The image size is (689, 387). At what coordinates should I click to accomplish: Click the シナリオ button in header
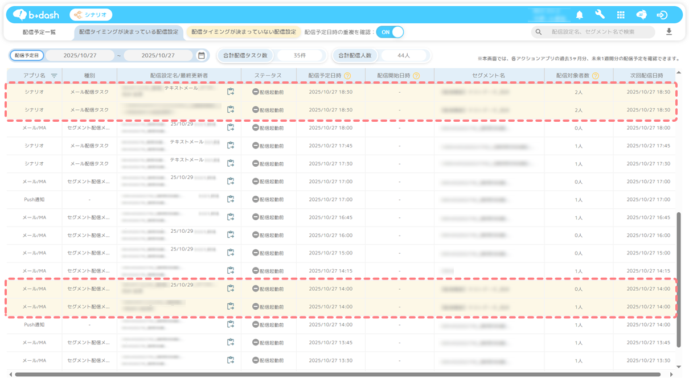click(x=91, y=15)
